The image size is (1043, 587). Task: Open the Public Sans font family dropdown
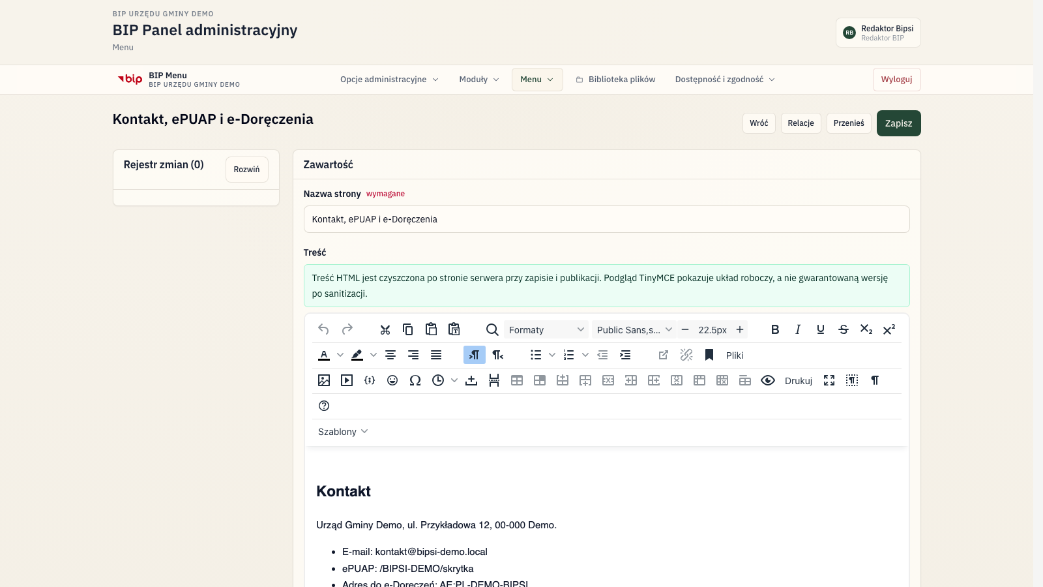(x=634, y=329)
